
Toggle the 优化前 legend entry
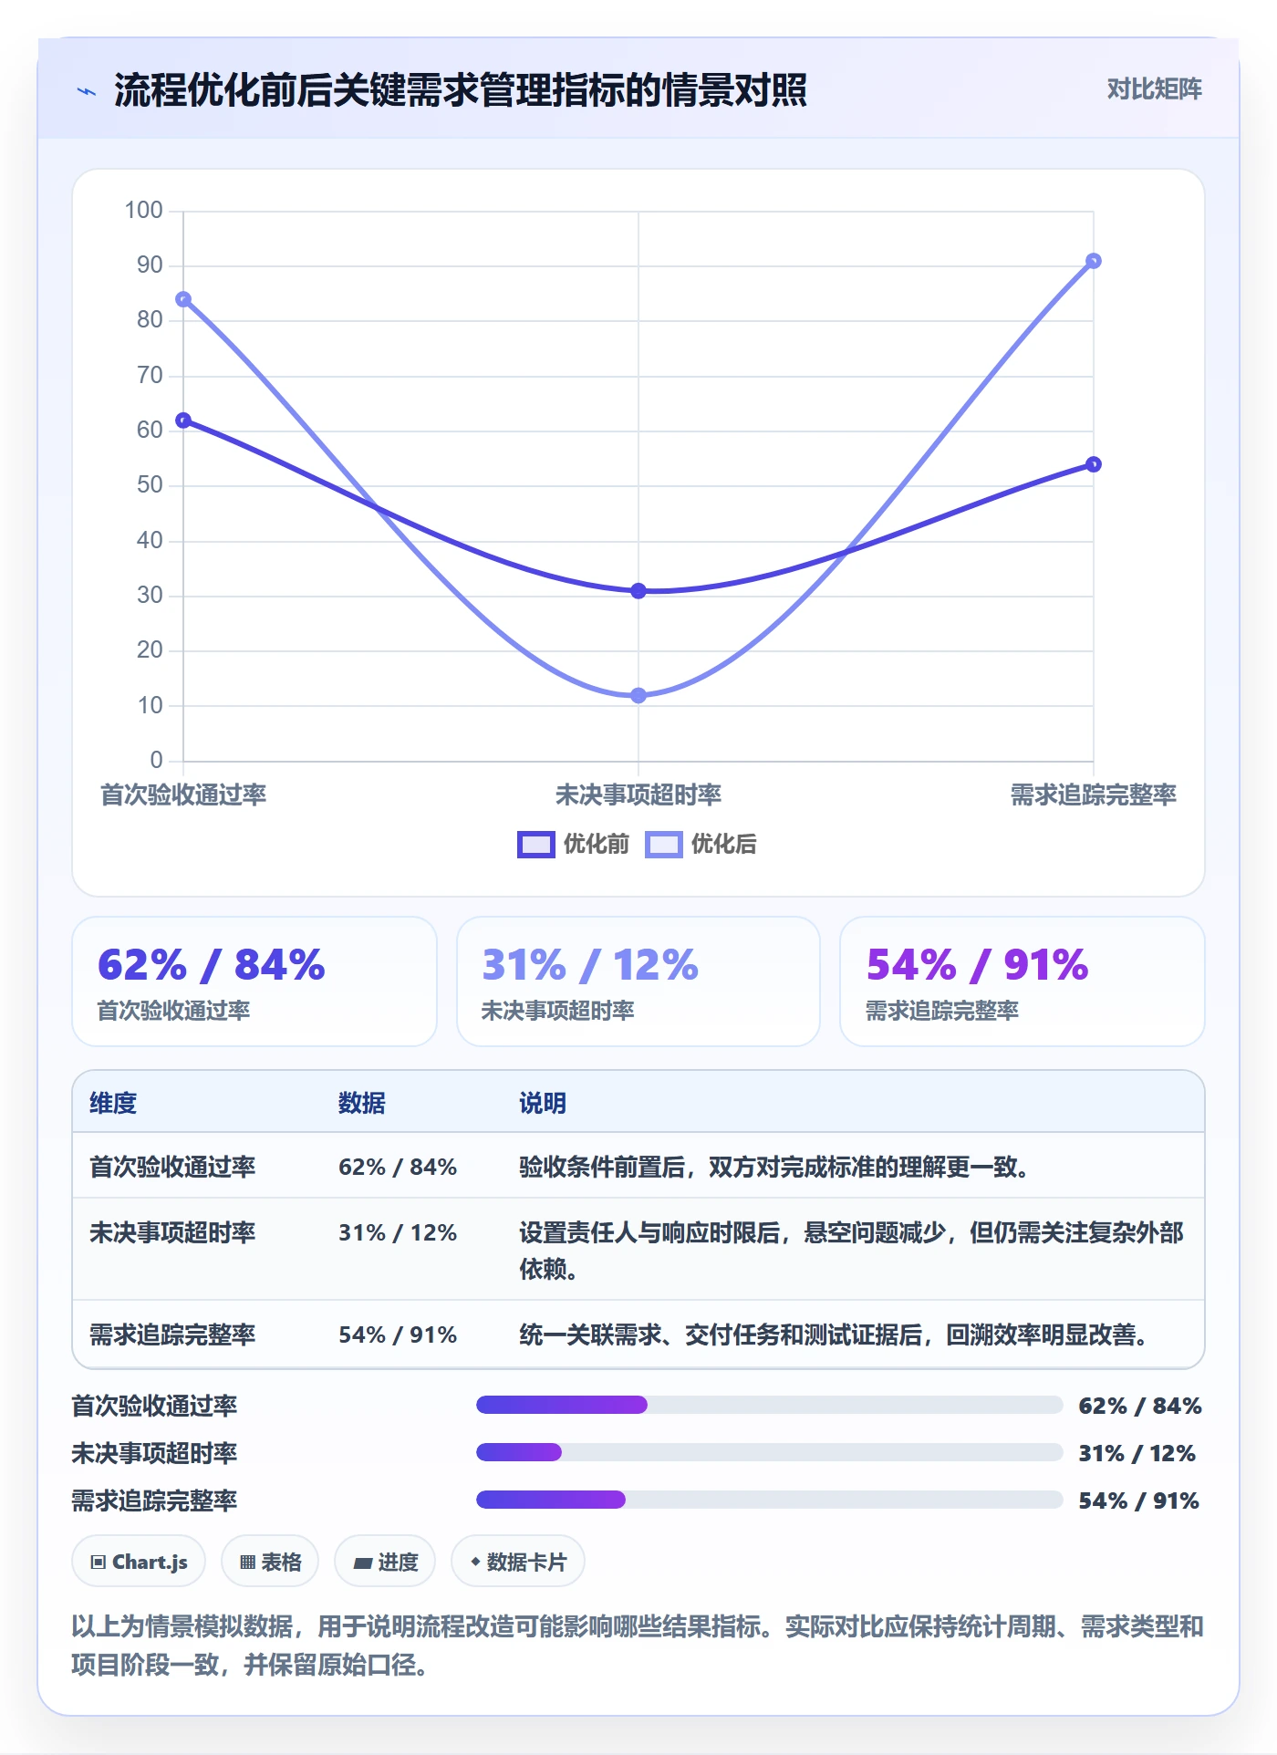574,844
